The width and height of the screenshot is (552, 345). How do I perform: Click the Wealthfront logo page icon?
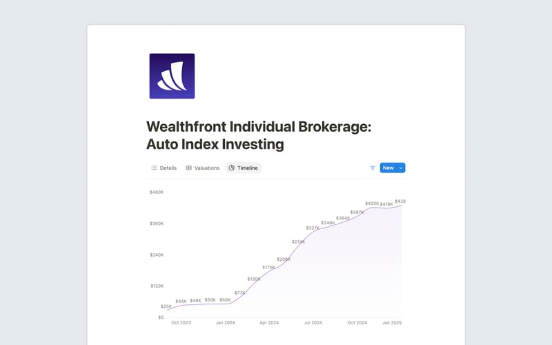(172, 76)
